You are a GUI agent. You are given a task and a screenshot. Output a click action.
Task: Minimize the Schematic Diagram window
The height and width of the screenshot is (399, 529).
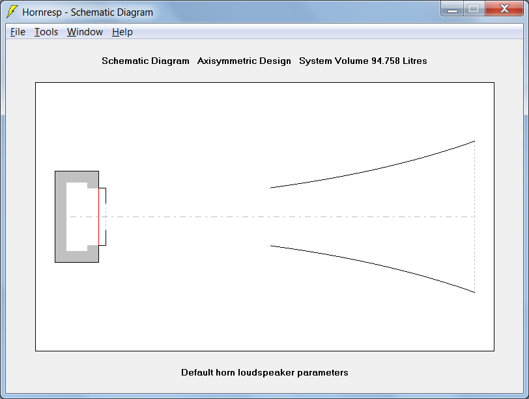(x=452, y=8)
